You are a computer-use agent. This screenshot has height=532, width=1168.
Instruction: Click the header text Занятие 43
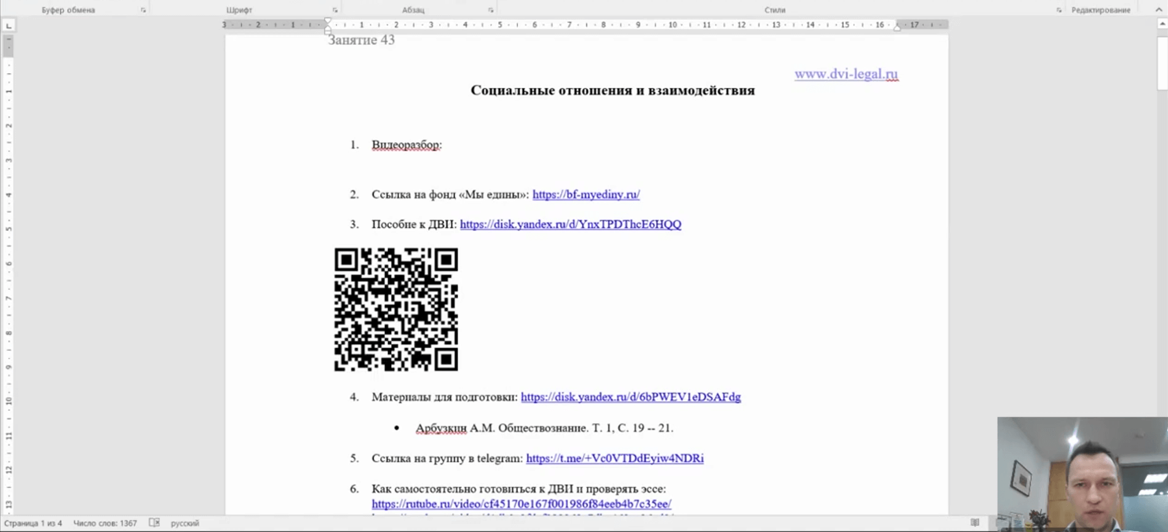pos(361,40)
